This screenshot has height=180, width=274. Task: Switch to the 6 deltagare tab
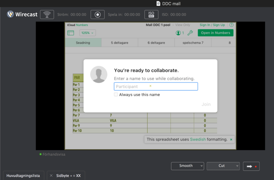point(156,43)
